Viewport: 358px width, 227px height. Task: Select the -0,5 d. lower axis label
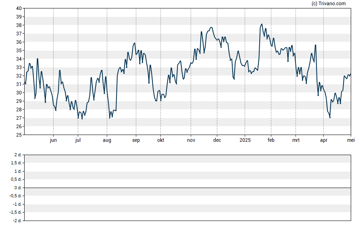click(x=16, y=196)
